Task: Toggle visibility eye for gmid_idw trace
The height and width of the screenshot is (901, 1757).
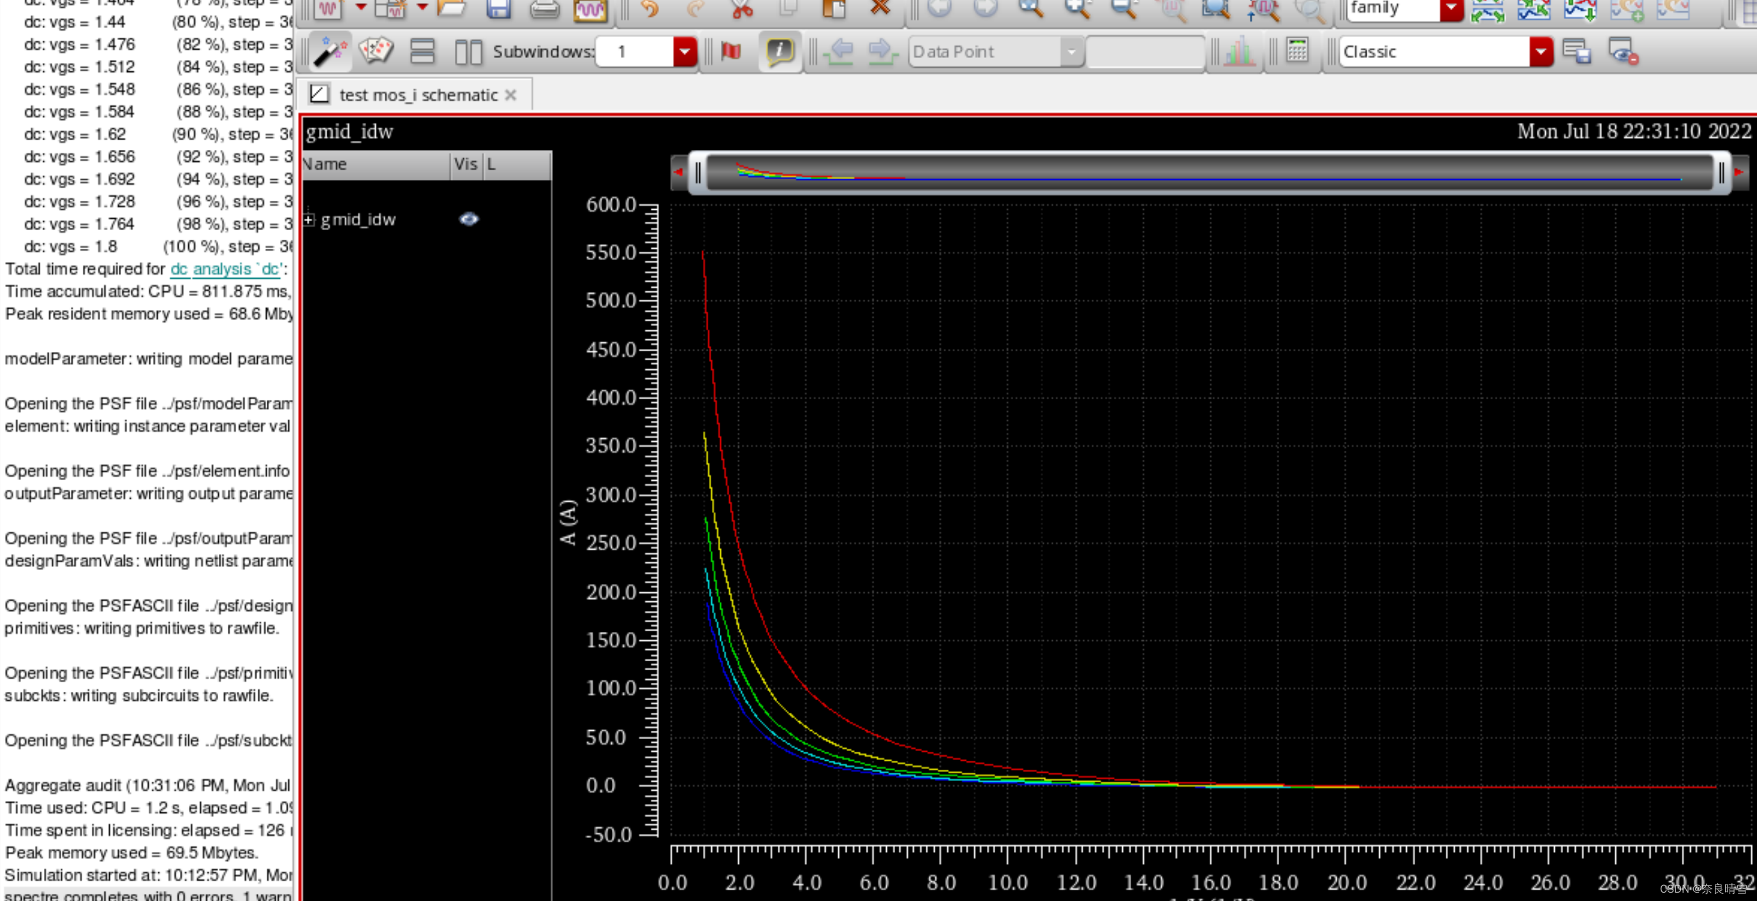Action: (x=468, y=219)
